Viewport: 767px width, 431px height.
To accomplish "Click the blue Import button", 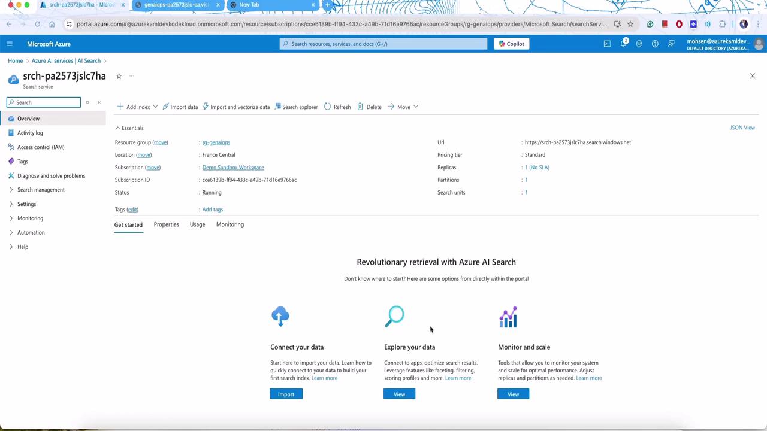I will [x=286, y=394].
